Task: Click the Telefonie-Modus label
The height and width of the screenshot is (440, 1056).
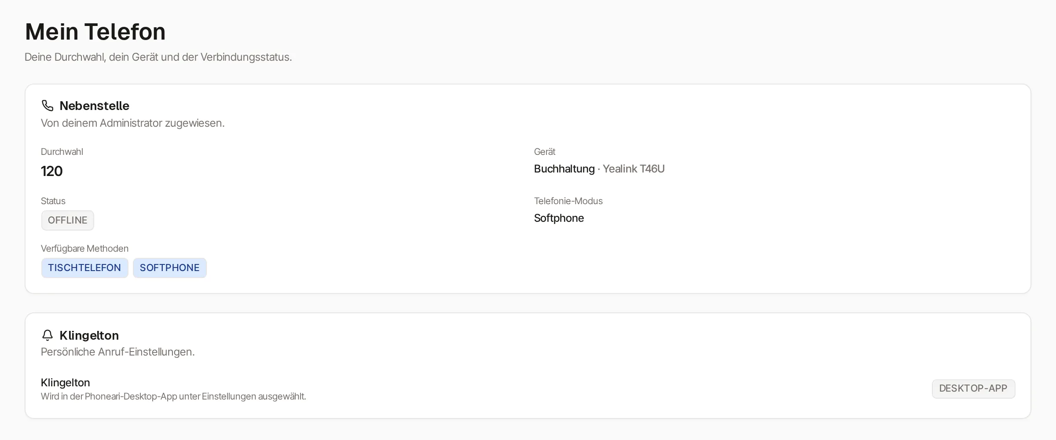Action: [x=568, y=201]
